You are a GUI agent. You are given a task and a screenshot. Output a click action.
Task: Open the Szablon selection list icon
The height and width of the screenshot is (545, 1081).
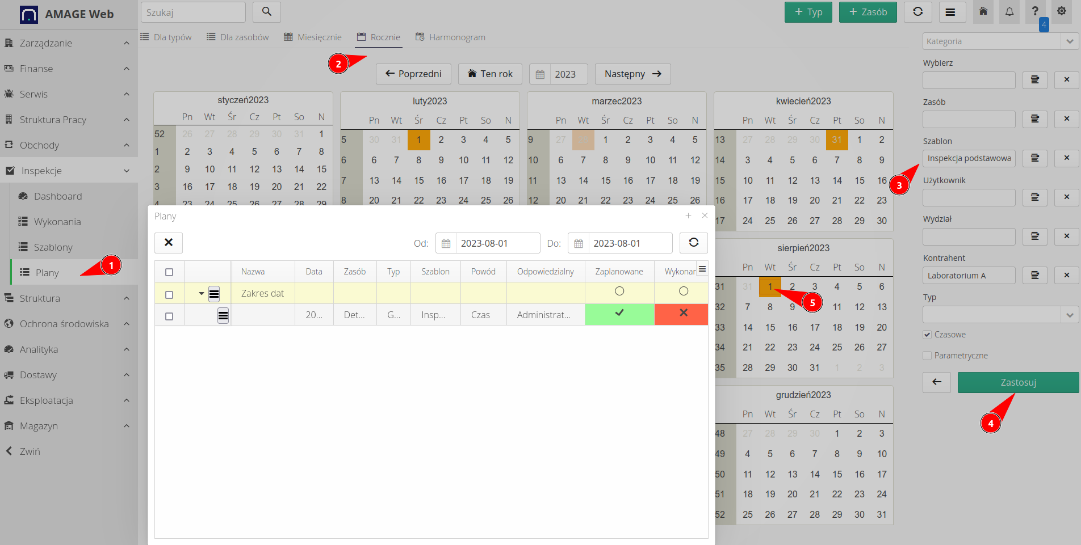tap(1034, 158)
